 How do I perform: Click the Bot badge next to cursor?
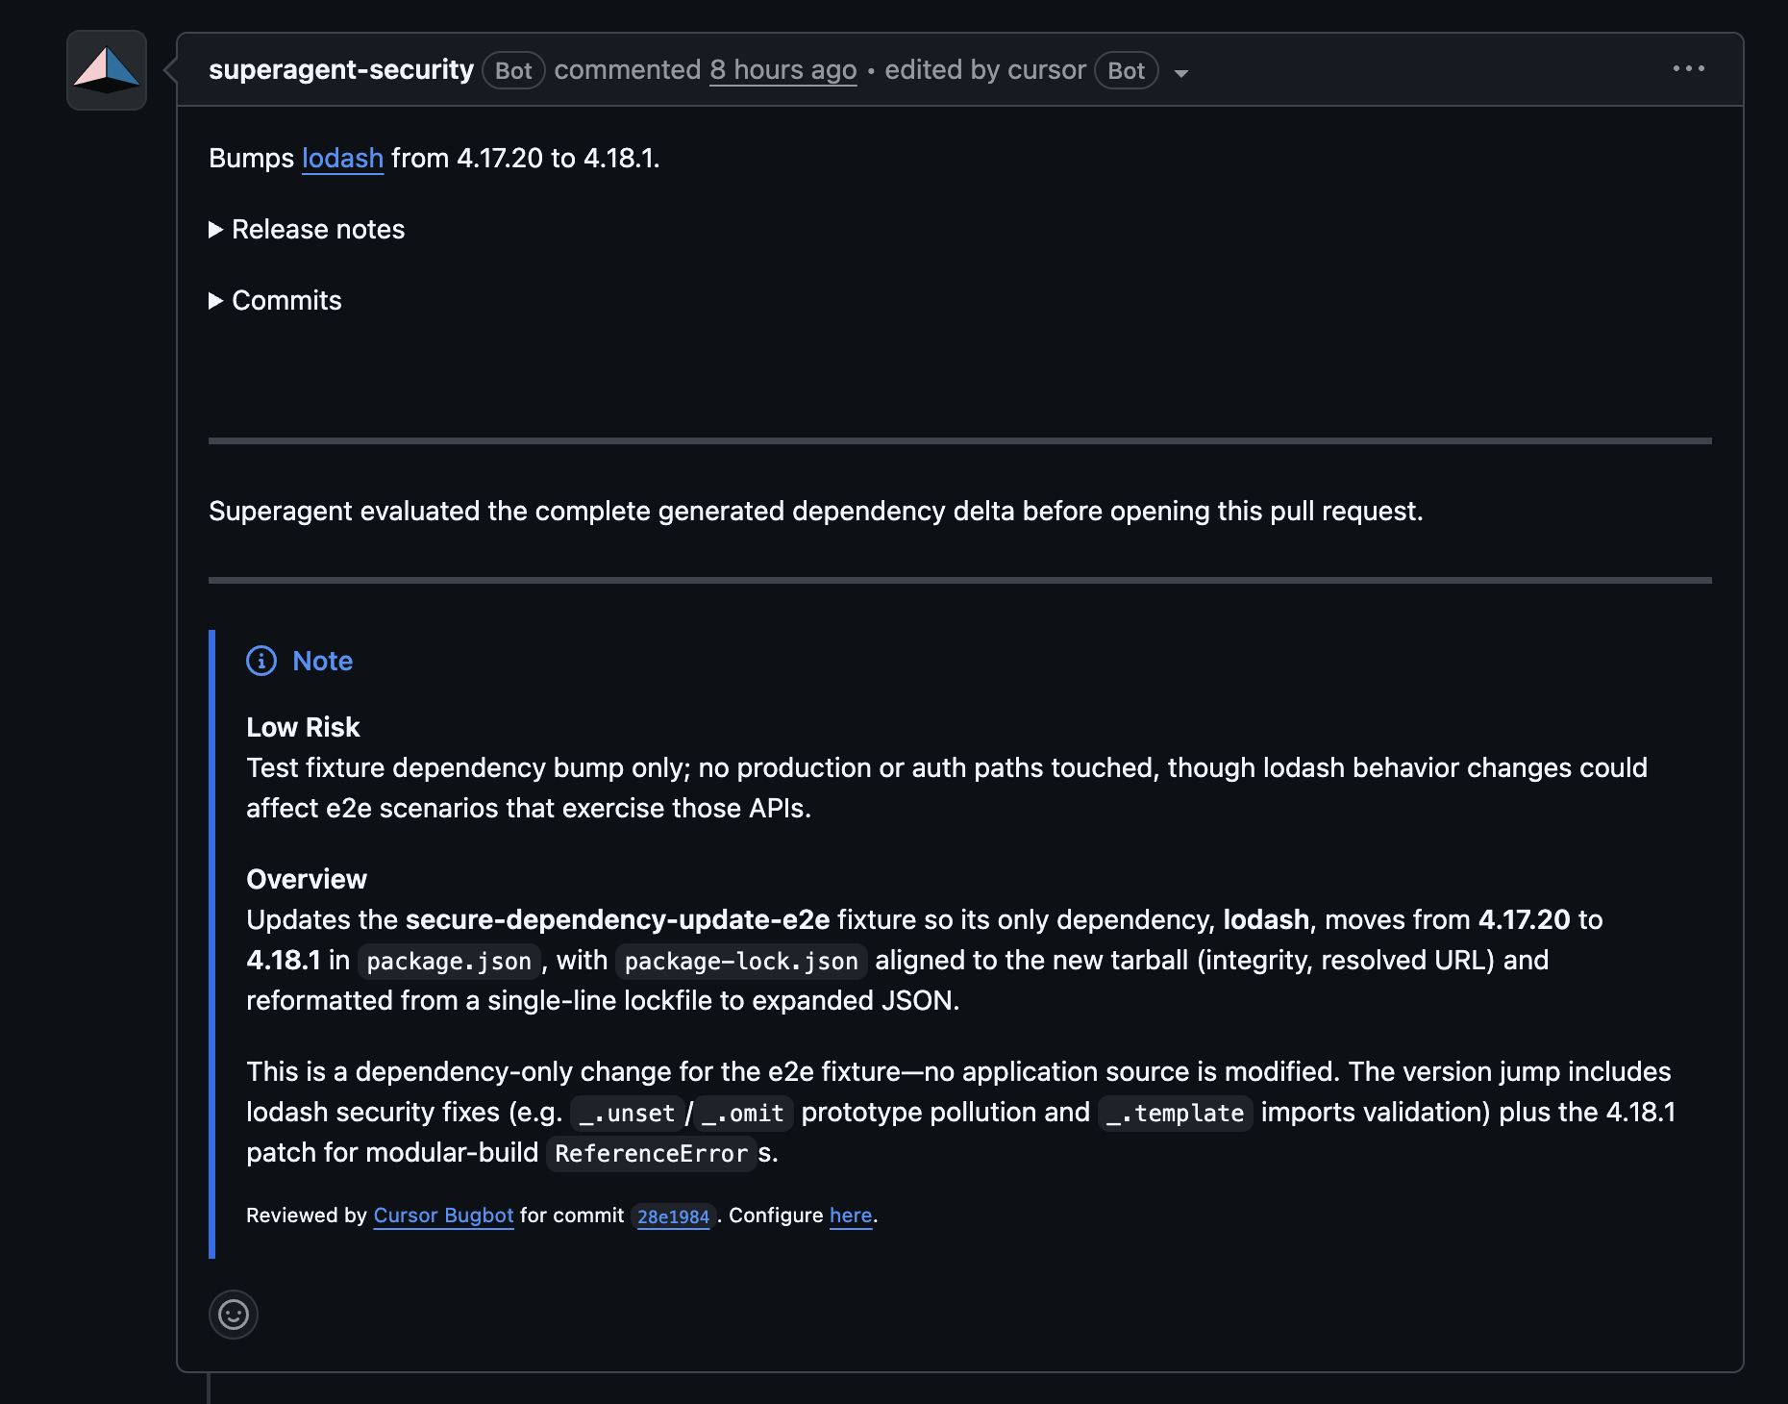[x=1126, y=70]
